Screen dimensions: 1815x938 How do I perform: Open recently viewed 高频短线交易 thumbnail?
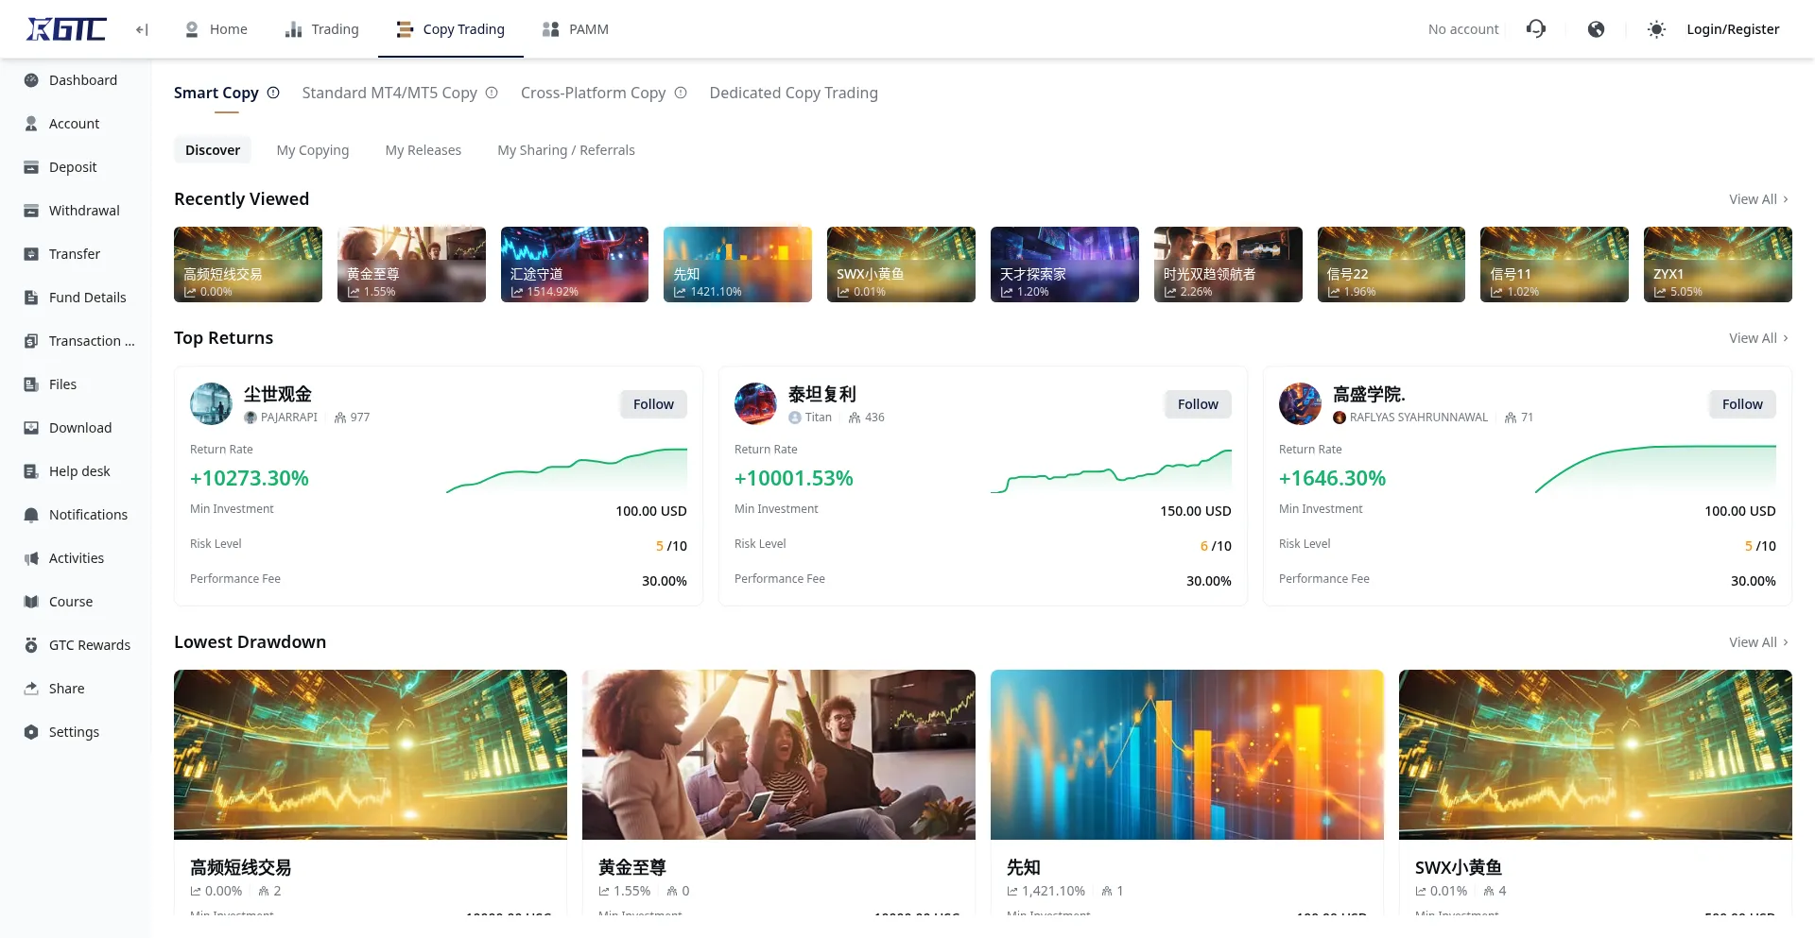click(248, 264)
